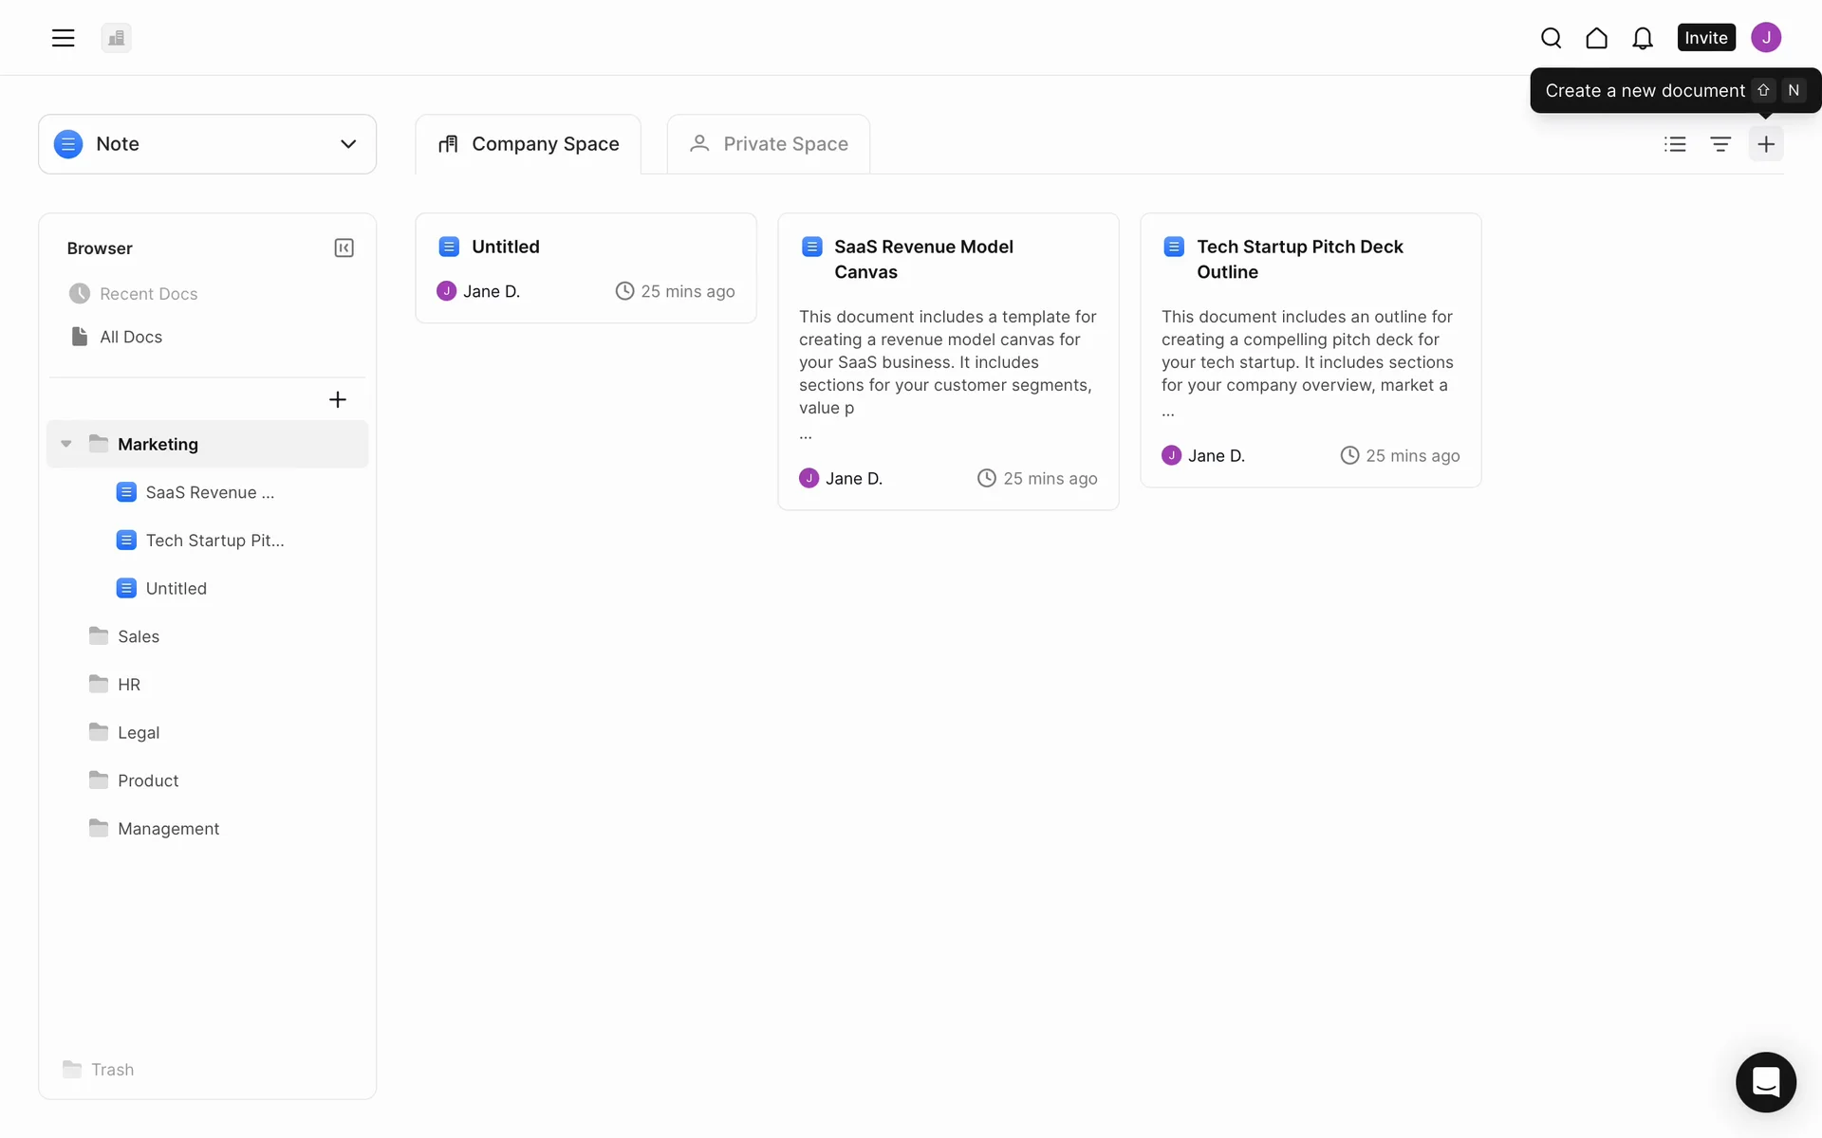Go to home via house icon
The width and height of the screenshot is (1822, 1138).
pos(1596,38)
